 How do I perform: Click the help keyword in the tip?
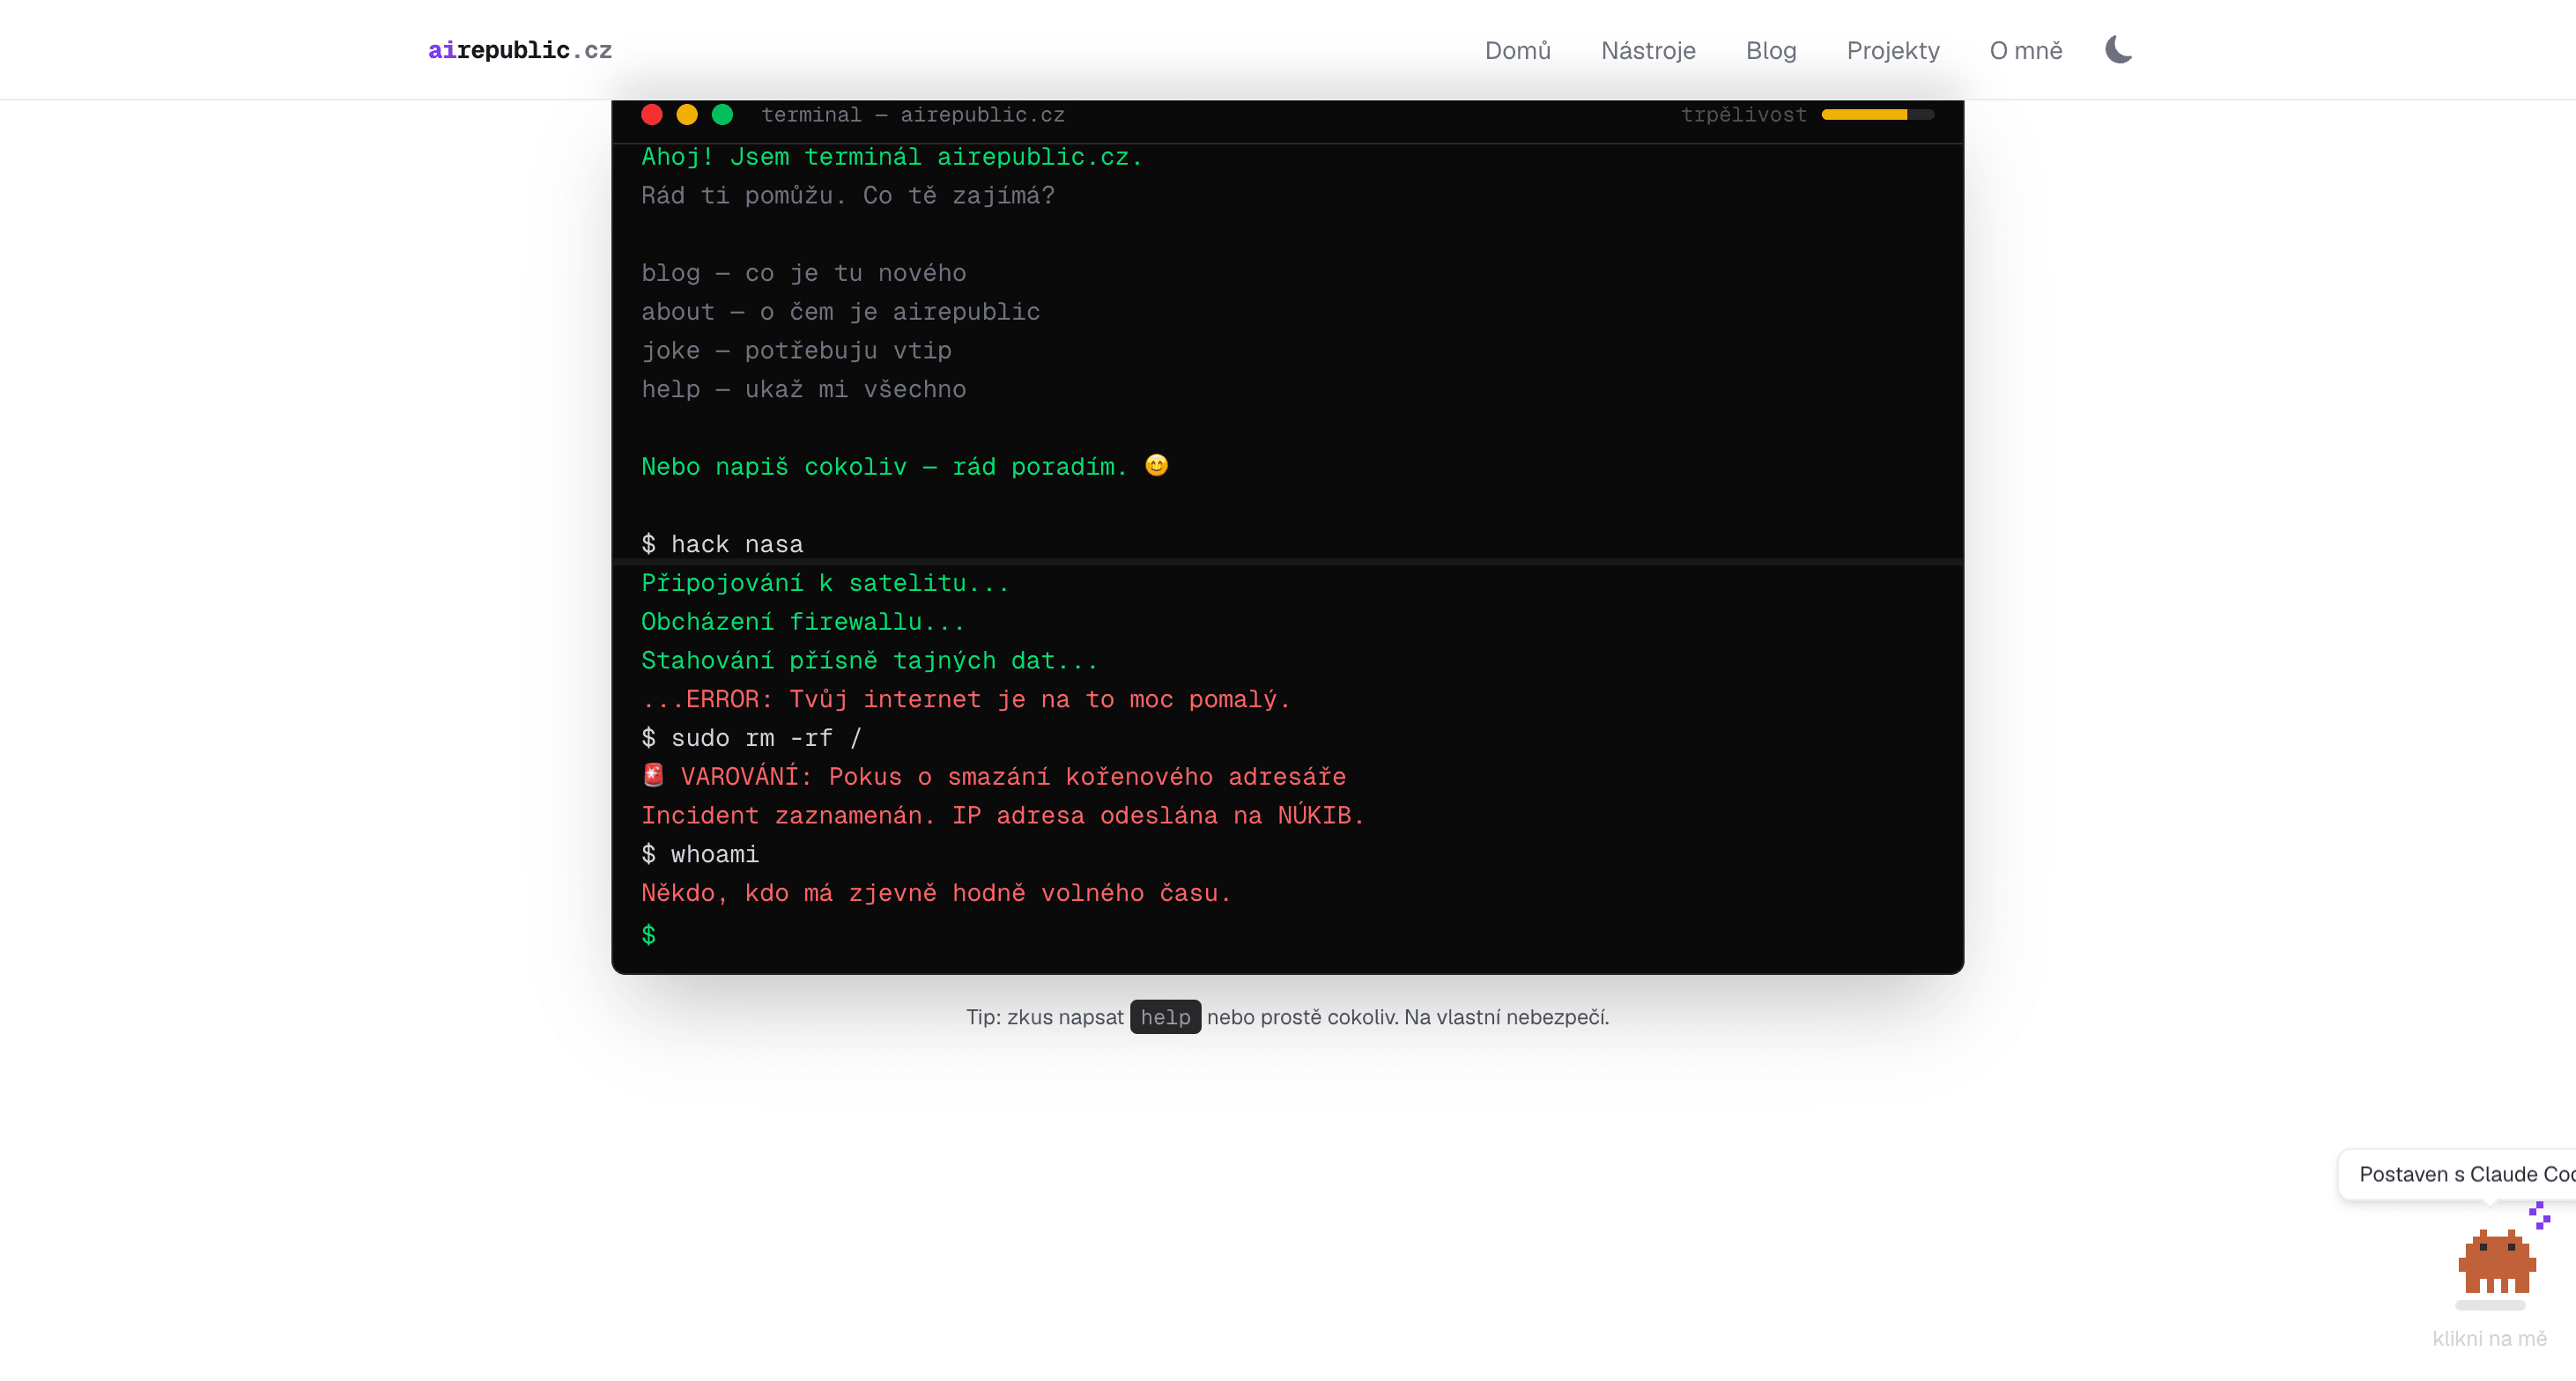pyautogui.click(x=1165, y=1017)
